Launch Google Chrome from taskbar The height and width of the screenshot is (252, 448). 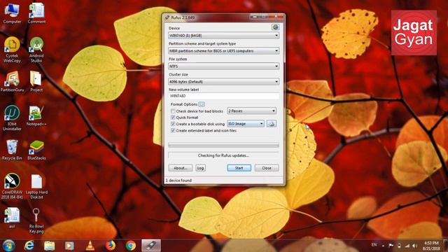pyautogui.click(x=131, y=246)
